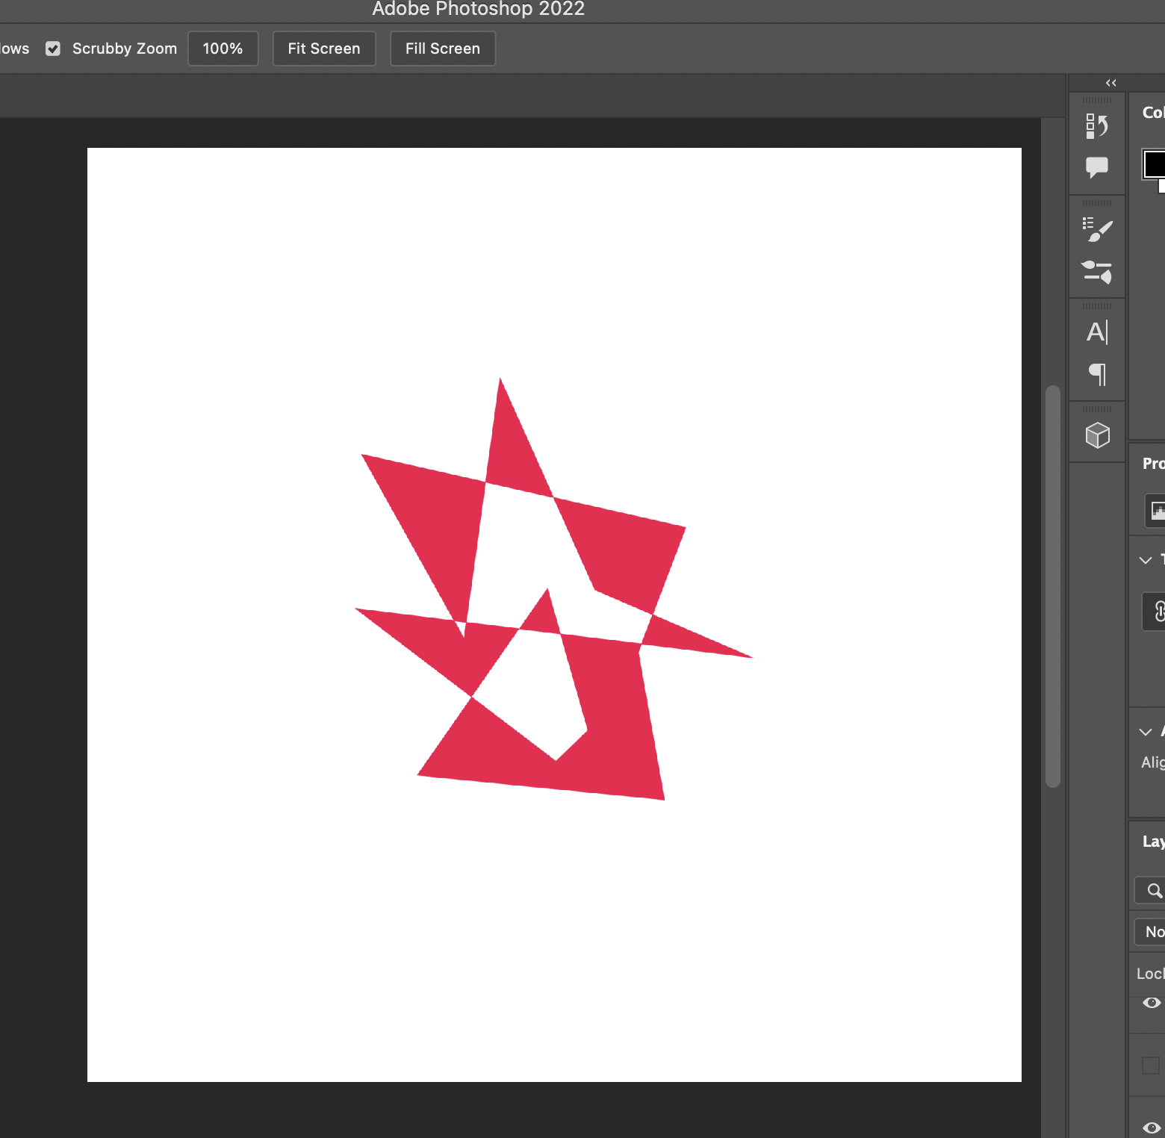Collapse the Transform section in Properties
This screenshot has width=1165, height=1138.
1145,560
